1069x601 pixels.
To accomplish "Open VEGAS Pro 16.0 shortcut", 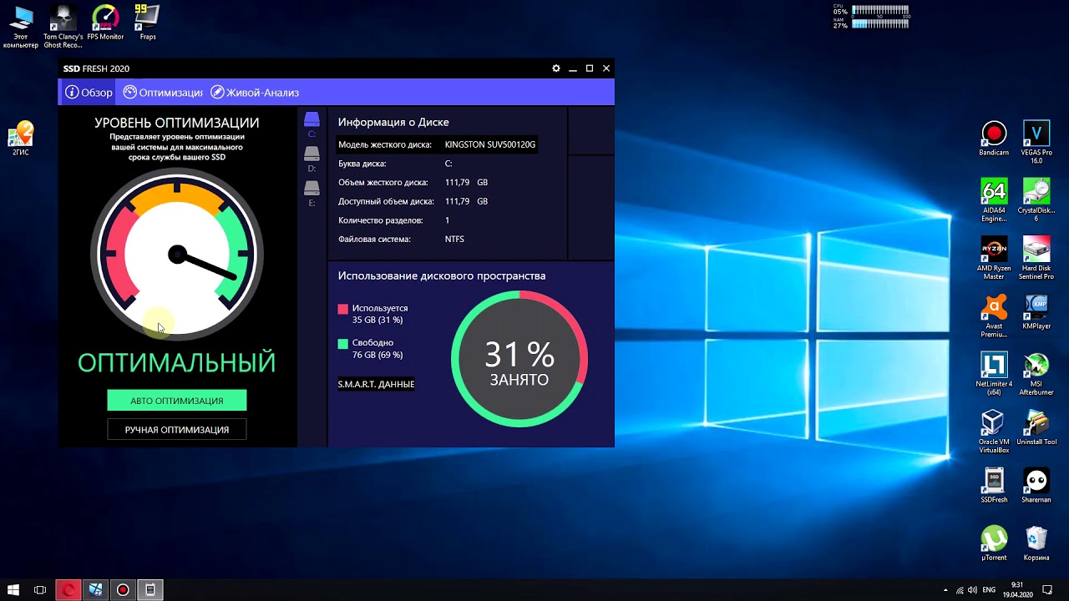I will 1036,142.
